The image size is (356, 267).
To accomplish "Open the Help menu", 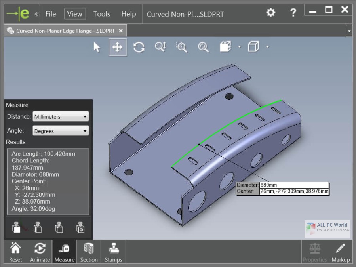I will 128,13.
